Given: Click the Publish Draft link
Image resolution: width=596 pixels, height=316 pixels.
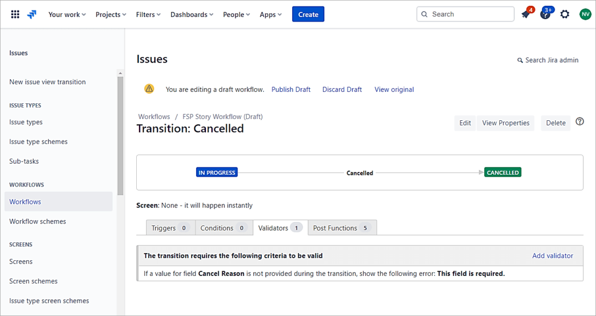Looking at the screenshot, I should click(291, 89).
